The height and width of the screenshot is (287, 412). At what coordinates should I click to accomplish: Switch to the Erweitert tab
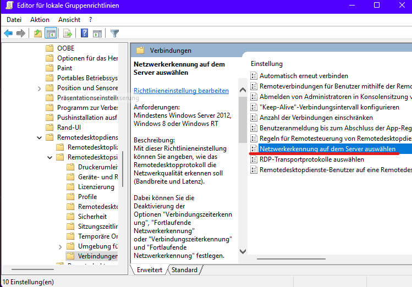click(150, 270)
